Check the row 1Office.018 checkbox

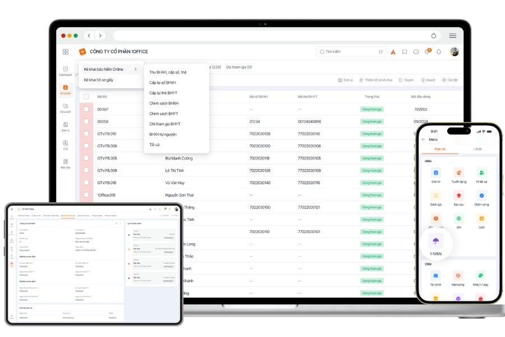(86, 195)
